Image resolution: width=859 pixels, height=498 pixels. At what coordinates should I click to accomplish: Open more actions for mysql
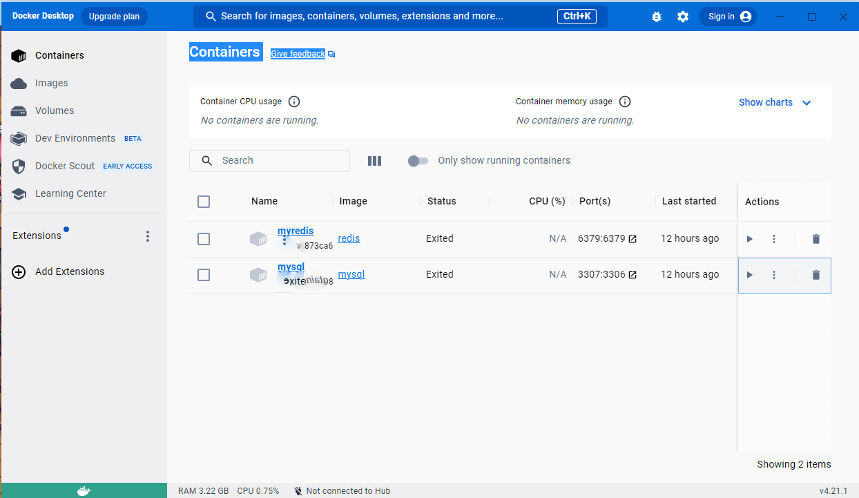(x=774, y=275)
